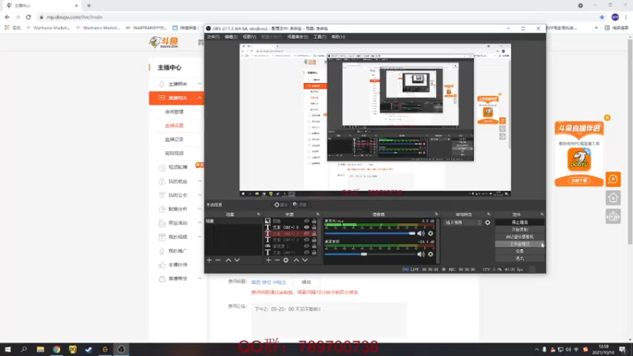Expand the 数据分析 sidebar section
Screen dimensions: 633x356
click(199, 209)
